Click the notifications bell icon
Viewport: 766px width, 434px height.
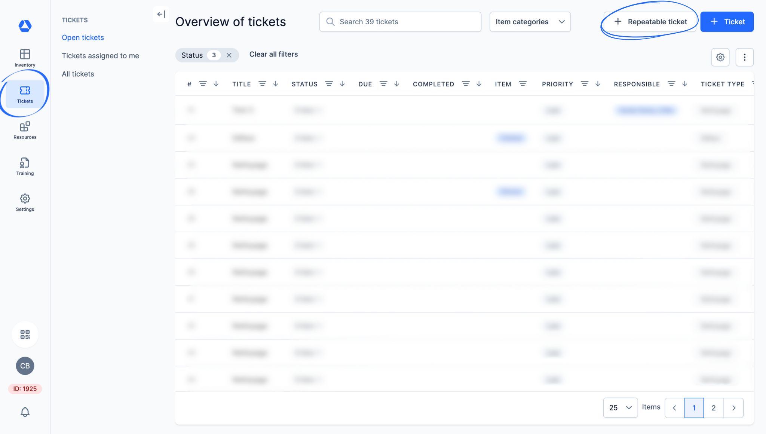pyautogui.click(x=25, y=412)
